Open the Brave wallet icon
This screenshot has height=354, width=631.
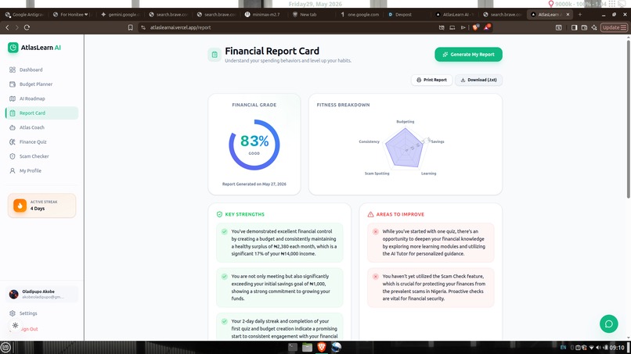click(584, 27)
